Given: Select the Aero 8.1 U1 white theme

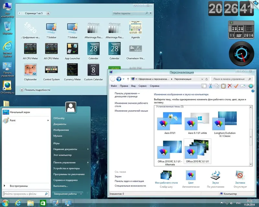Looking at the screenshot, I should point(197,123).
